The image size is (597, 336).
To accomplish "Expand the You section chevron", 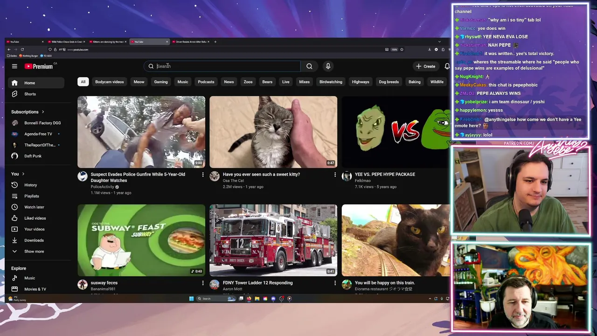I will [23, 174].
